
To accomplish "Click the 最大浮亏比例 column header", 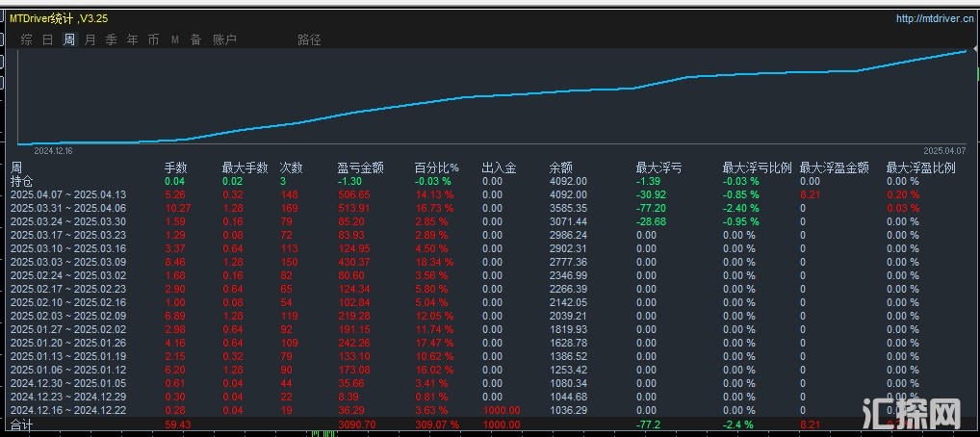I will pyautogui.click(x=758, y=167).
